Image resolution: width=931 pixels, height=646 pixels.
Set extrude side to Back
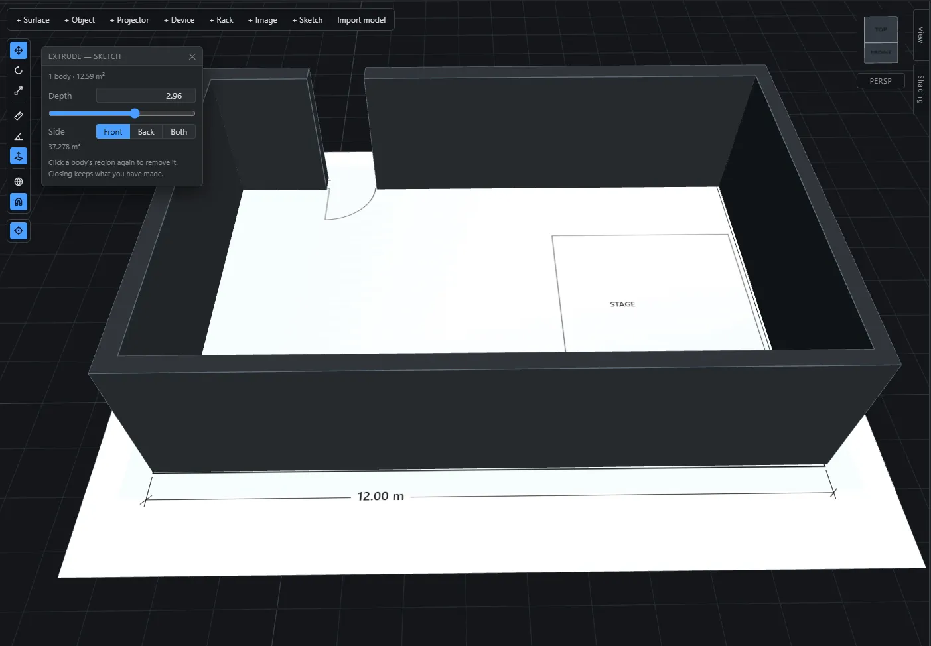click(146, 132)
